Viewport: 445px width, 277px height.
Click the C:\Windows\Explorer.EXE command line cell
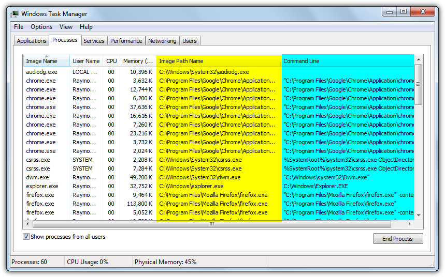(315, 186)
